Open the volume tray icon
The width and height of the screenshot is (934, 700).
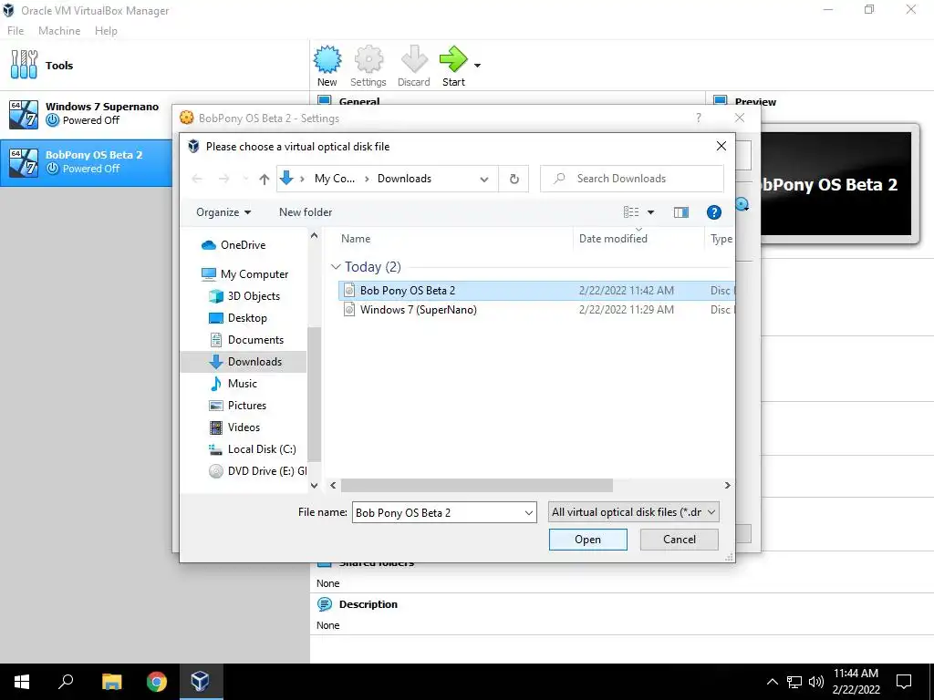tap(816, 682)
